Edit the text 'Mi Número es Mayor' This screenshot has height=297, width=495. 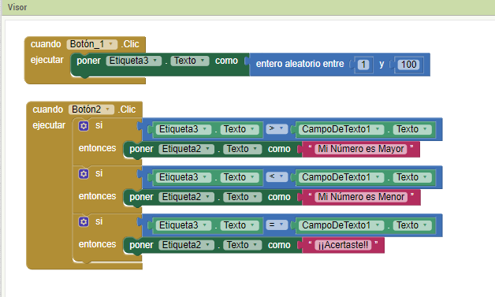pyautogui.click(x=361, y=149)
